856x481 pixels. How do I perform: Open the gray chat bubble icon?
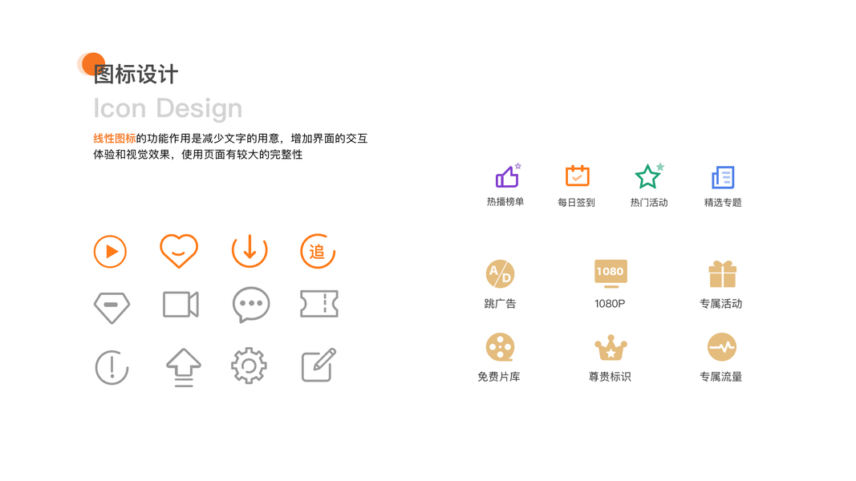click(x=251, y=305)
